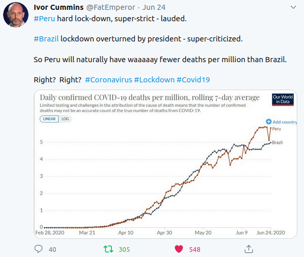Select the Brazil line label
The width and height of the screenshot is (304, 257).
[x=277, y=142]
